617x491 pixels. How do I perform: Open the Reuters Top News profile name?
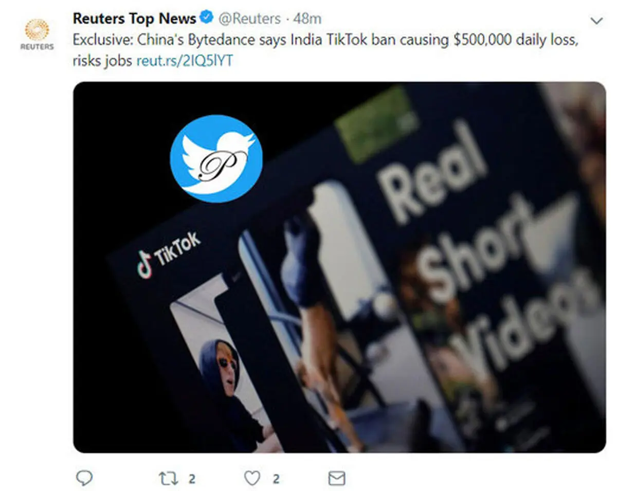[135, 19]
